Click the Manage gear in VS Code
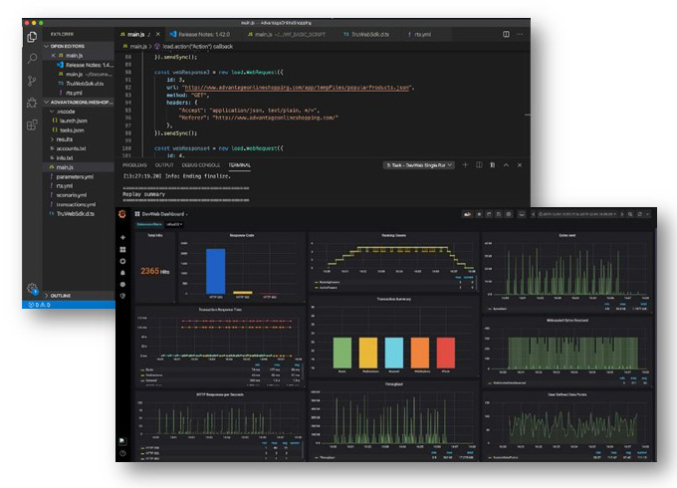677x488 pixels. click(32, 287)
